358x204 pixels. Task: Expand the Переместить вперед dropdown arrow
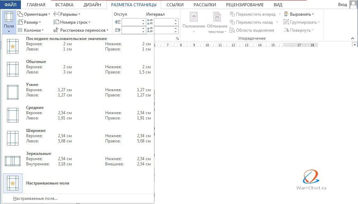pos(280,14)
